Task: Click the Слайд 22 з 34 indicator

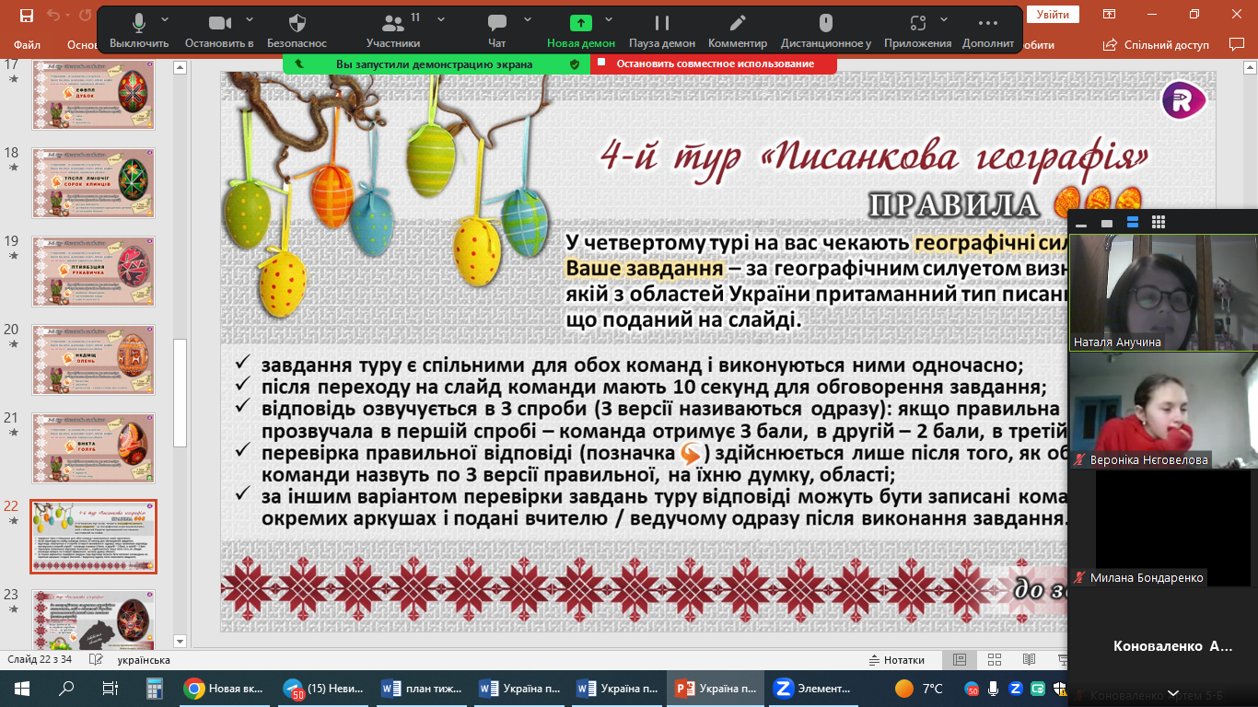Action: pos(40,660)
